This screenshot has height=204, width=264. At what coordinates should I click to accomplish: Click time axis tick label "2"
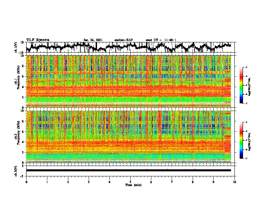pyautogui.click(x=68, y=182)
